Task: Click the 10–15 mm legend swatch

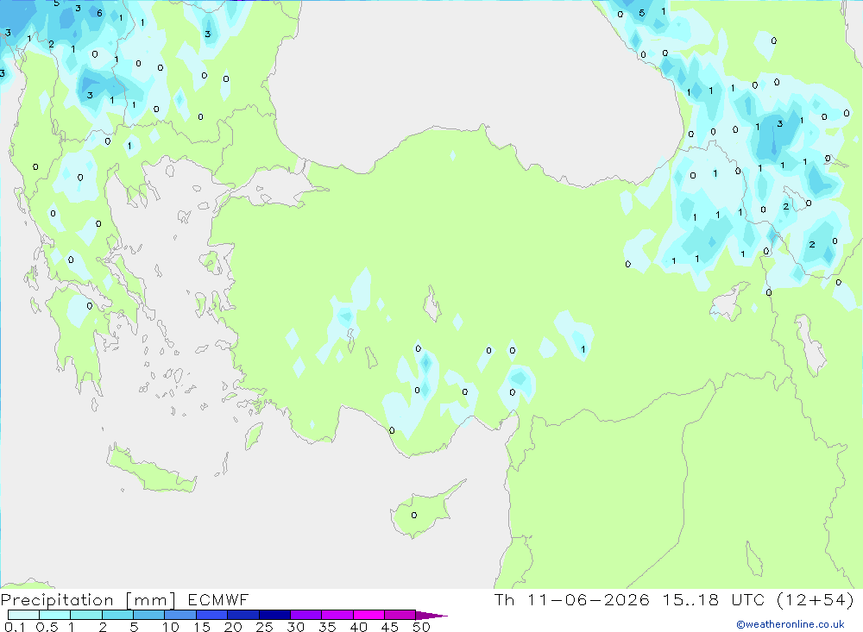Action: pyautogui.click(x=180, y=615)
